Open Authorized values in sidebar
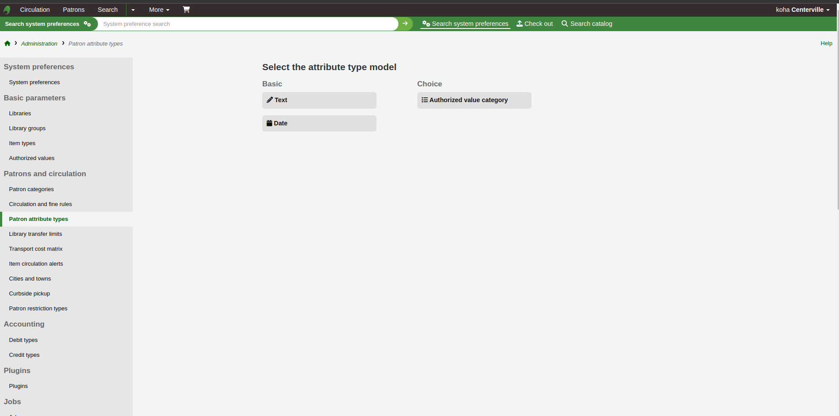Screen dimensions: 839x416 click(x=32, y=158)
